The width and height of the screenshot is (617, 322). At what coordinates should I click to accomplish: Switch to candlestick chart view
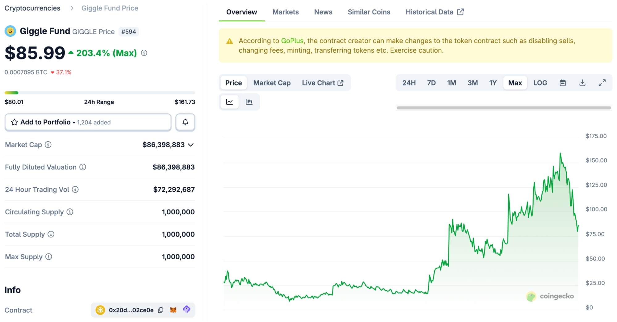[249, 102]
